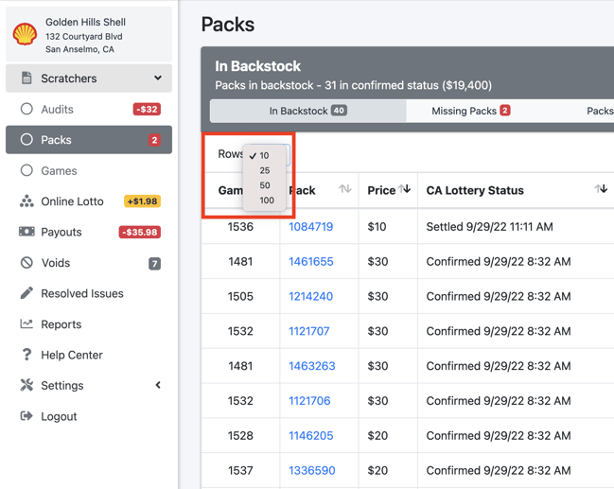The height and width of the screenshot is (489, 614).
Task: Click the Online Lotto icon in sidebar
Action: click(26, 201)
